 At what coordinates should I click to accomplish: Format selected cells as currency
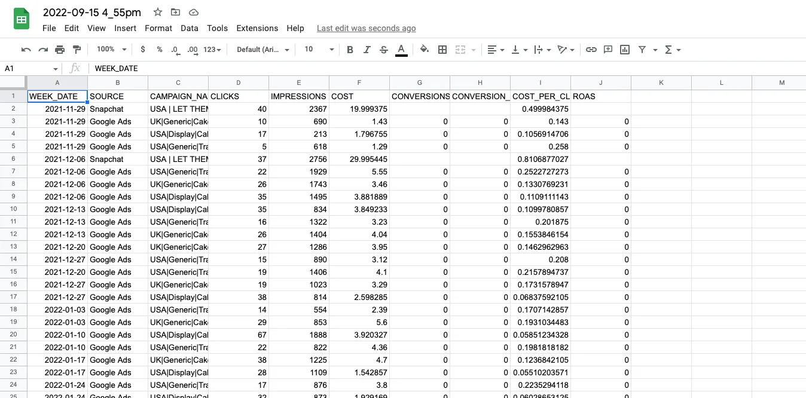pos(142,50)
